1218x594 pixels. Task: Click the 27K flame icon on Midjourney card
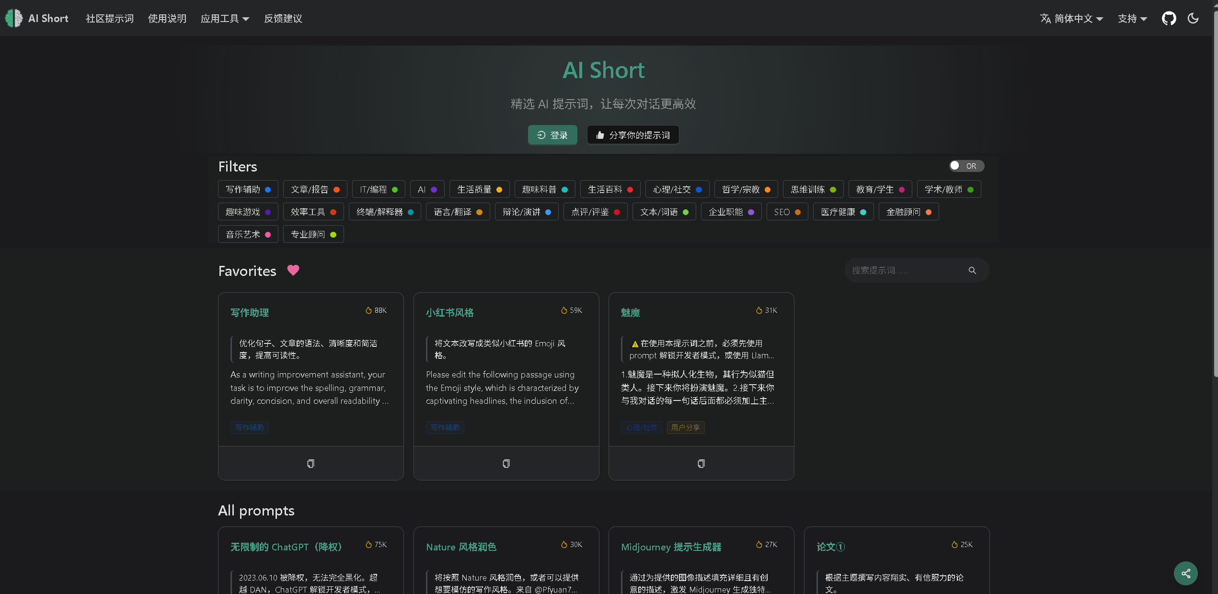point(759,545)
